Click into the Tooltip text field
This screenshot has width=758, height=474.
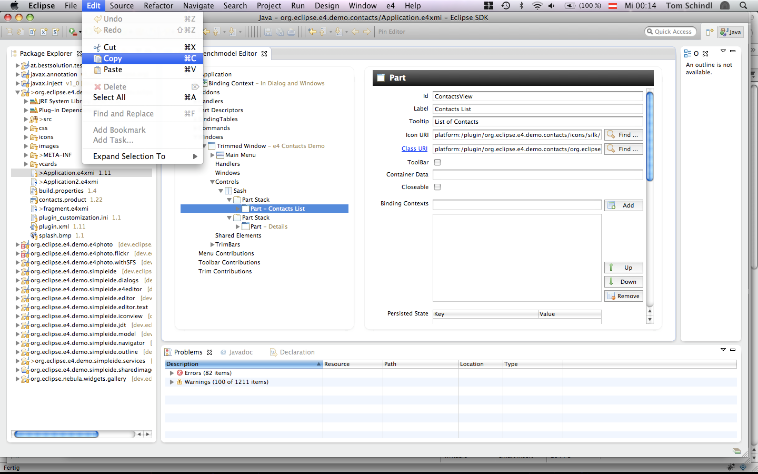pos(537,122)
